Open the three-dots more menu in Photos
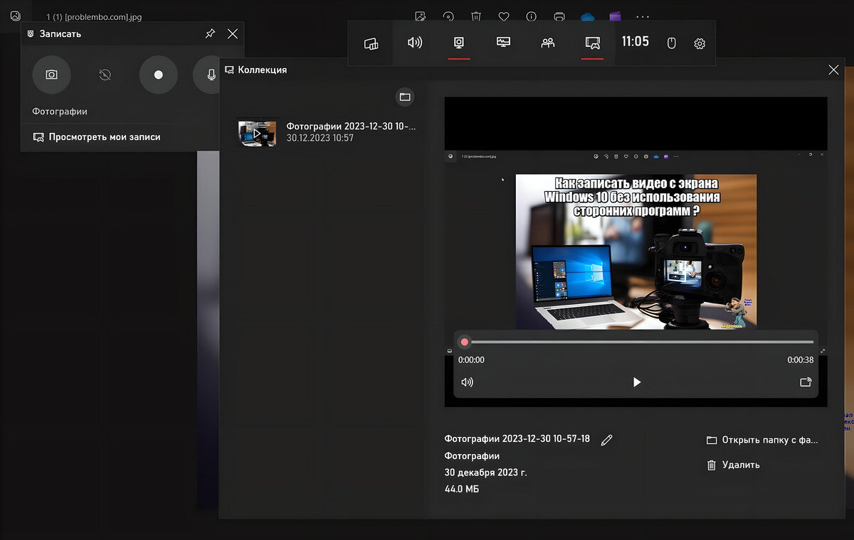This screenshot has width=854, height=540. [643, 16]
